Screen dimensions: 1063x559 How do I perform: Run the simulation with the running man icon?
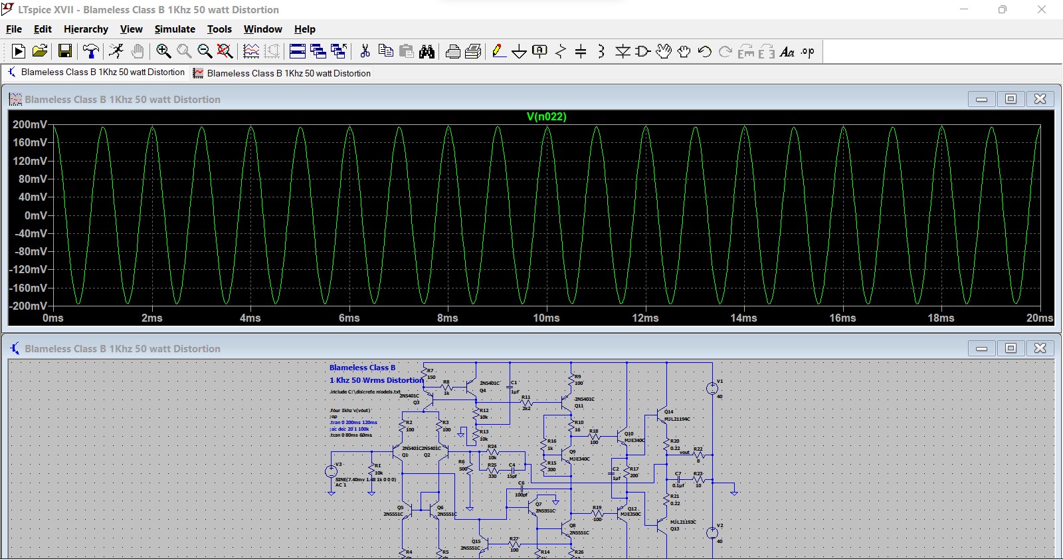click(116, 51)
